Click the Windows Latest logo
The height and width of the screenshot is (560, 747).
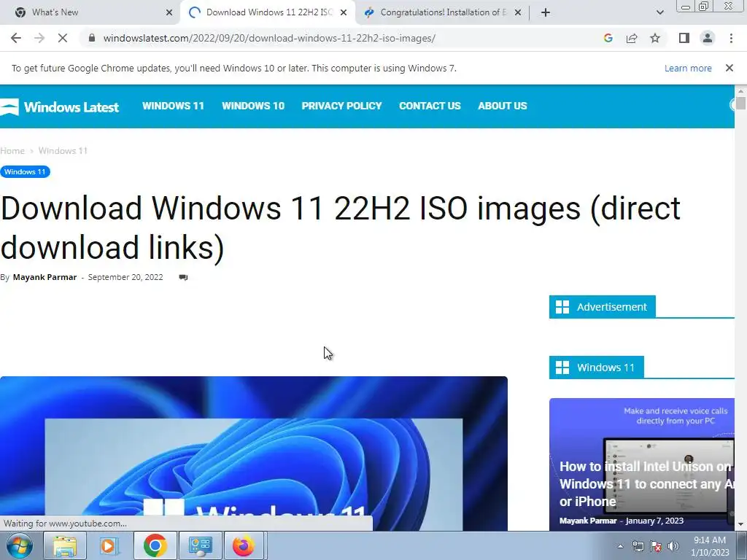coord(60,106)
